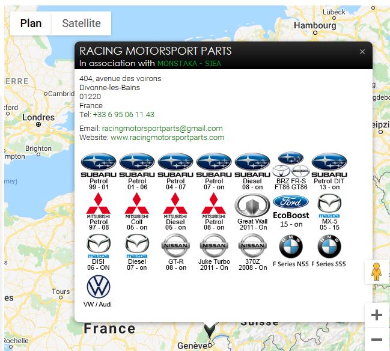Click Lübeck label on map
This screenshot has height=351, width=390.
(x=334, y=12)
